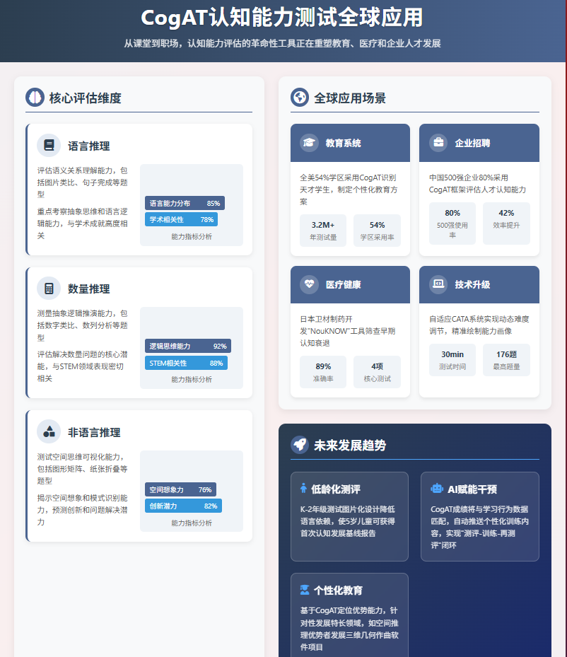567x657 pixels.
Task: Select the 创新潜力 82% bar
Action: point(183,506)
